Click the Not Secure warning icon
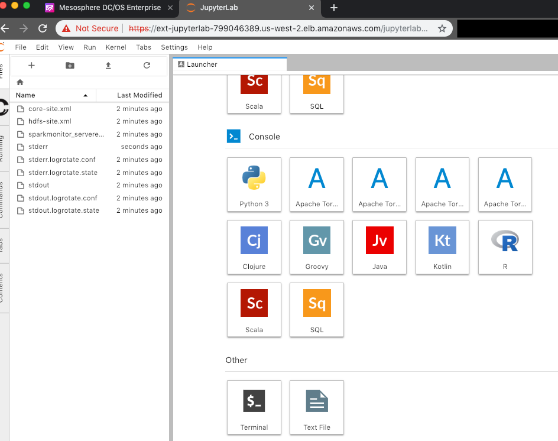558x441 pixels. 66,28
